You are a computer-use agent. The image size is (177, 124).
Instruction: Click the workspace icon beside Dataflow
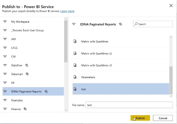click(5, 65)
